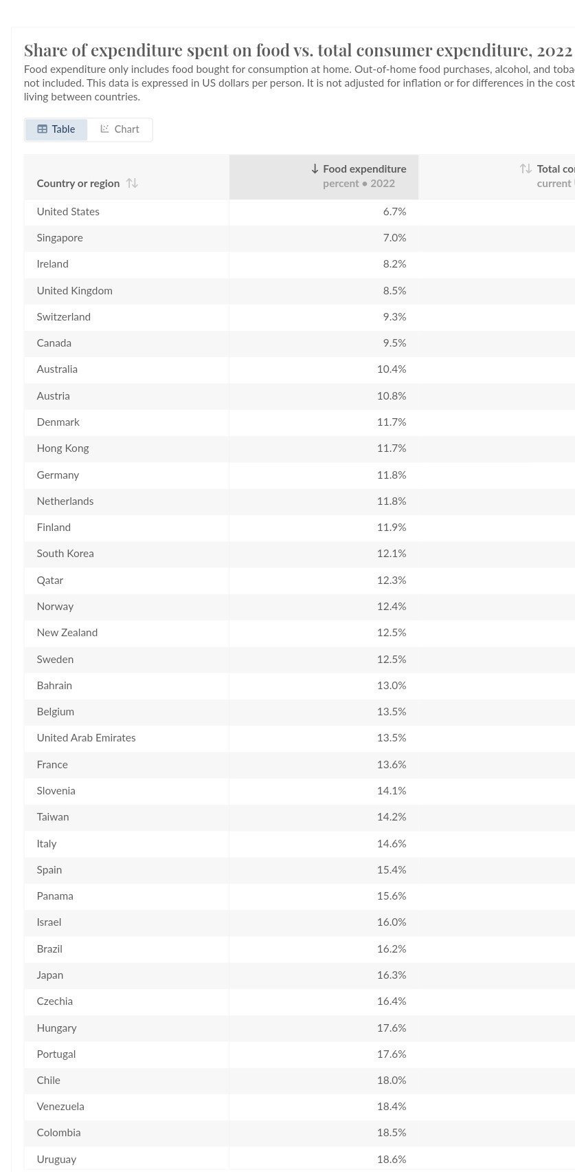
Task: Click the chart title heading
Action: point(297,50)
